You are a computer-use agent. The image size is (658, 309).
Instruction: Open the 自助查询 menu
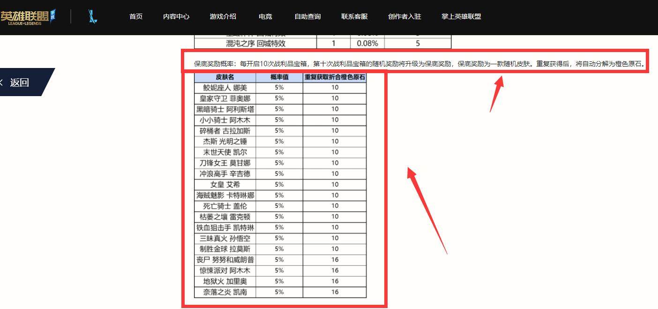(307, 16)
